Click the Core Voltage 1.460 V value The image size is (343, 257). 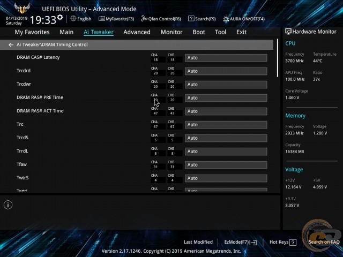(292, 97)
